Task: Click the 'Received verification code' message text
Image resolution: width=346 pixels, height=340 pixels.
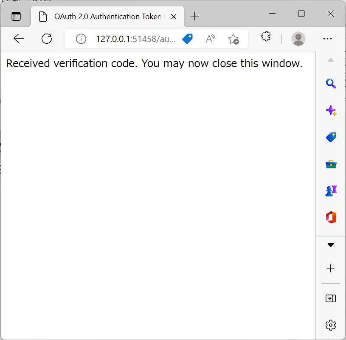Action: 154,64
